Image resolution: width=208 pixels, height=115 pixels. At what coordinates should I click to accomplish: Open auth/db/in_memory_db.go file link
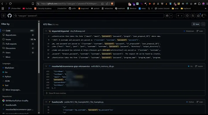point(102,66)
